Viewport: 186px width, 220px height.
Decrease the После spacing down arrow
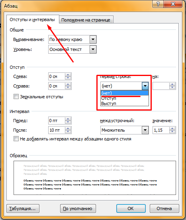coord(68,132)
